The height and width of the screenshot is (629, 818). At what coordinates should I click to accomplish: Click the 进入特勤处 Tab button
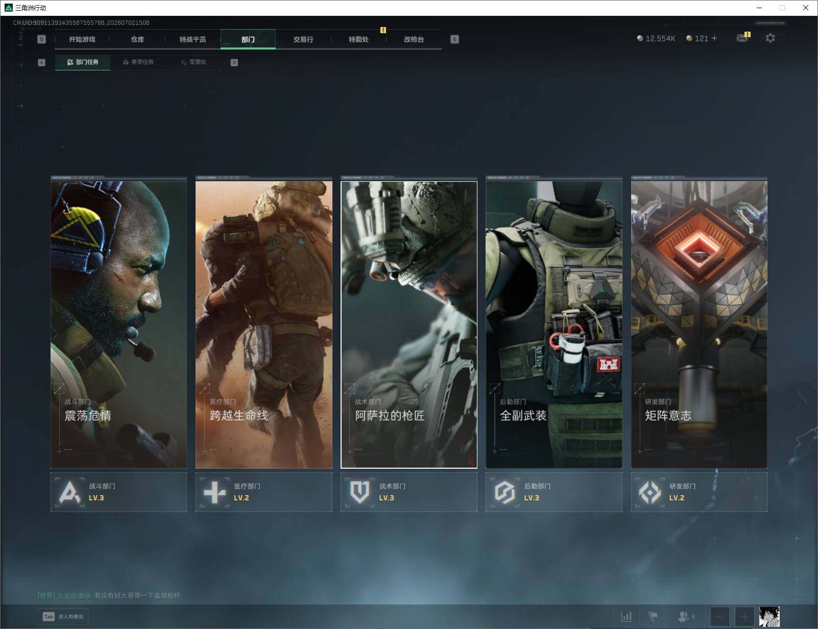tap(63, 617)
